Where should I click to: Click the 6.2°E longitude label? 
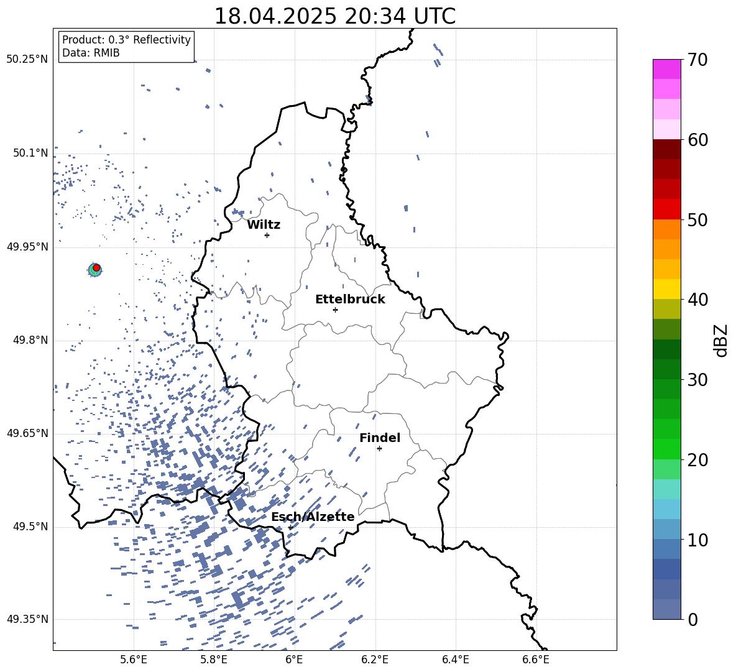[x=375, y=660]
